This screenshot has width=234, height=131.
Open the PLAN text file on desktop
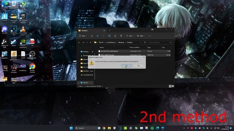[23, 55]
